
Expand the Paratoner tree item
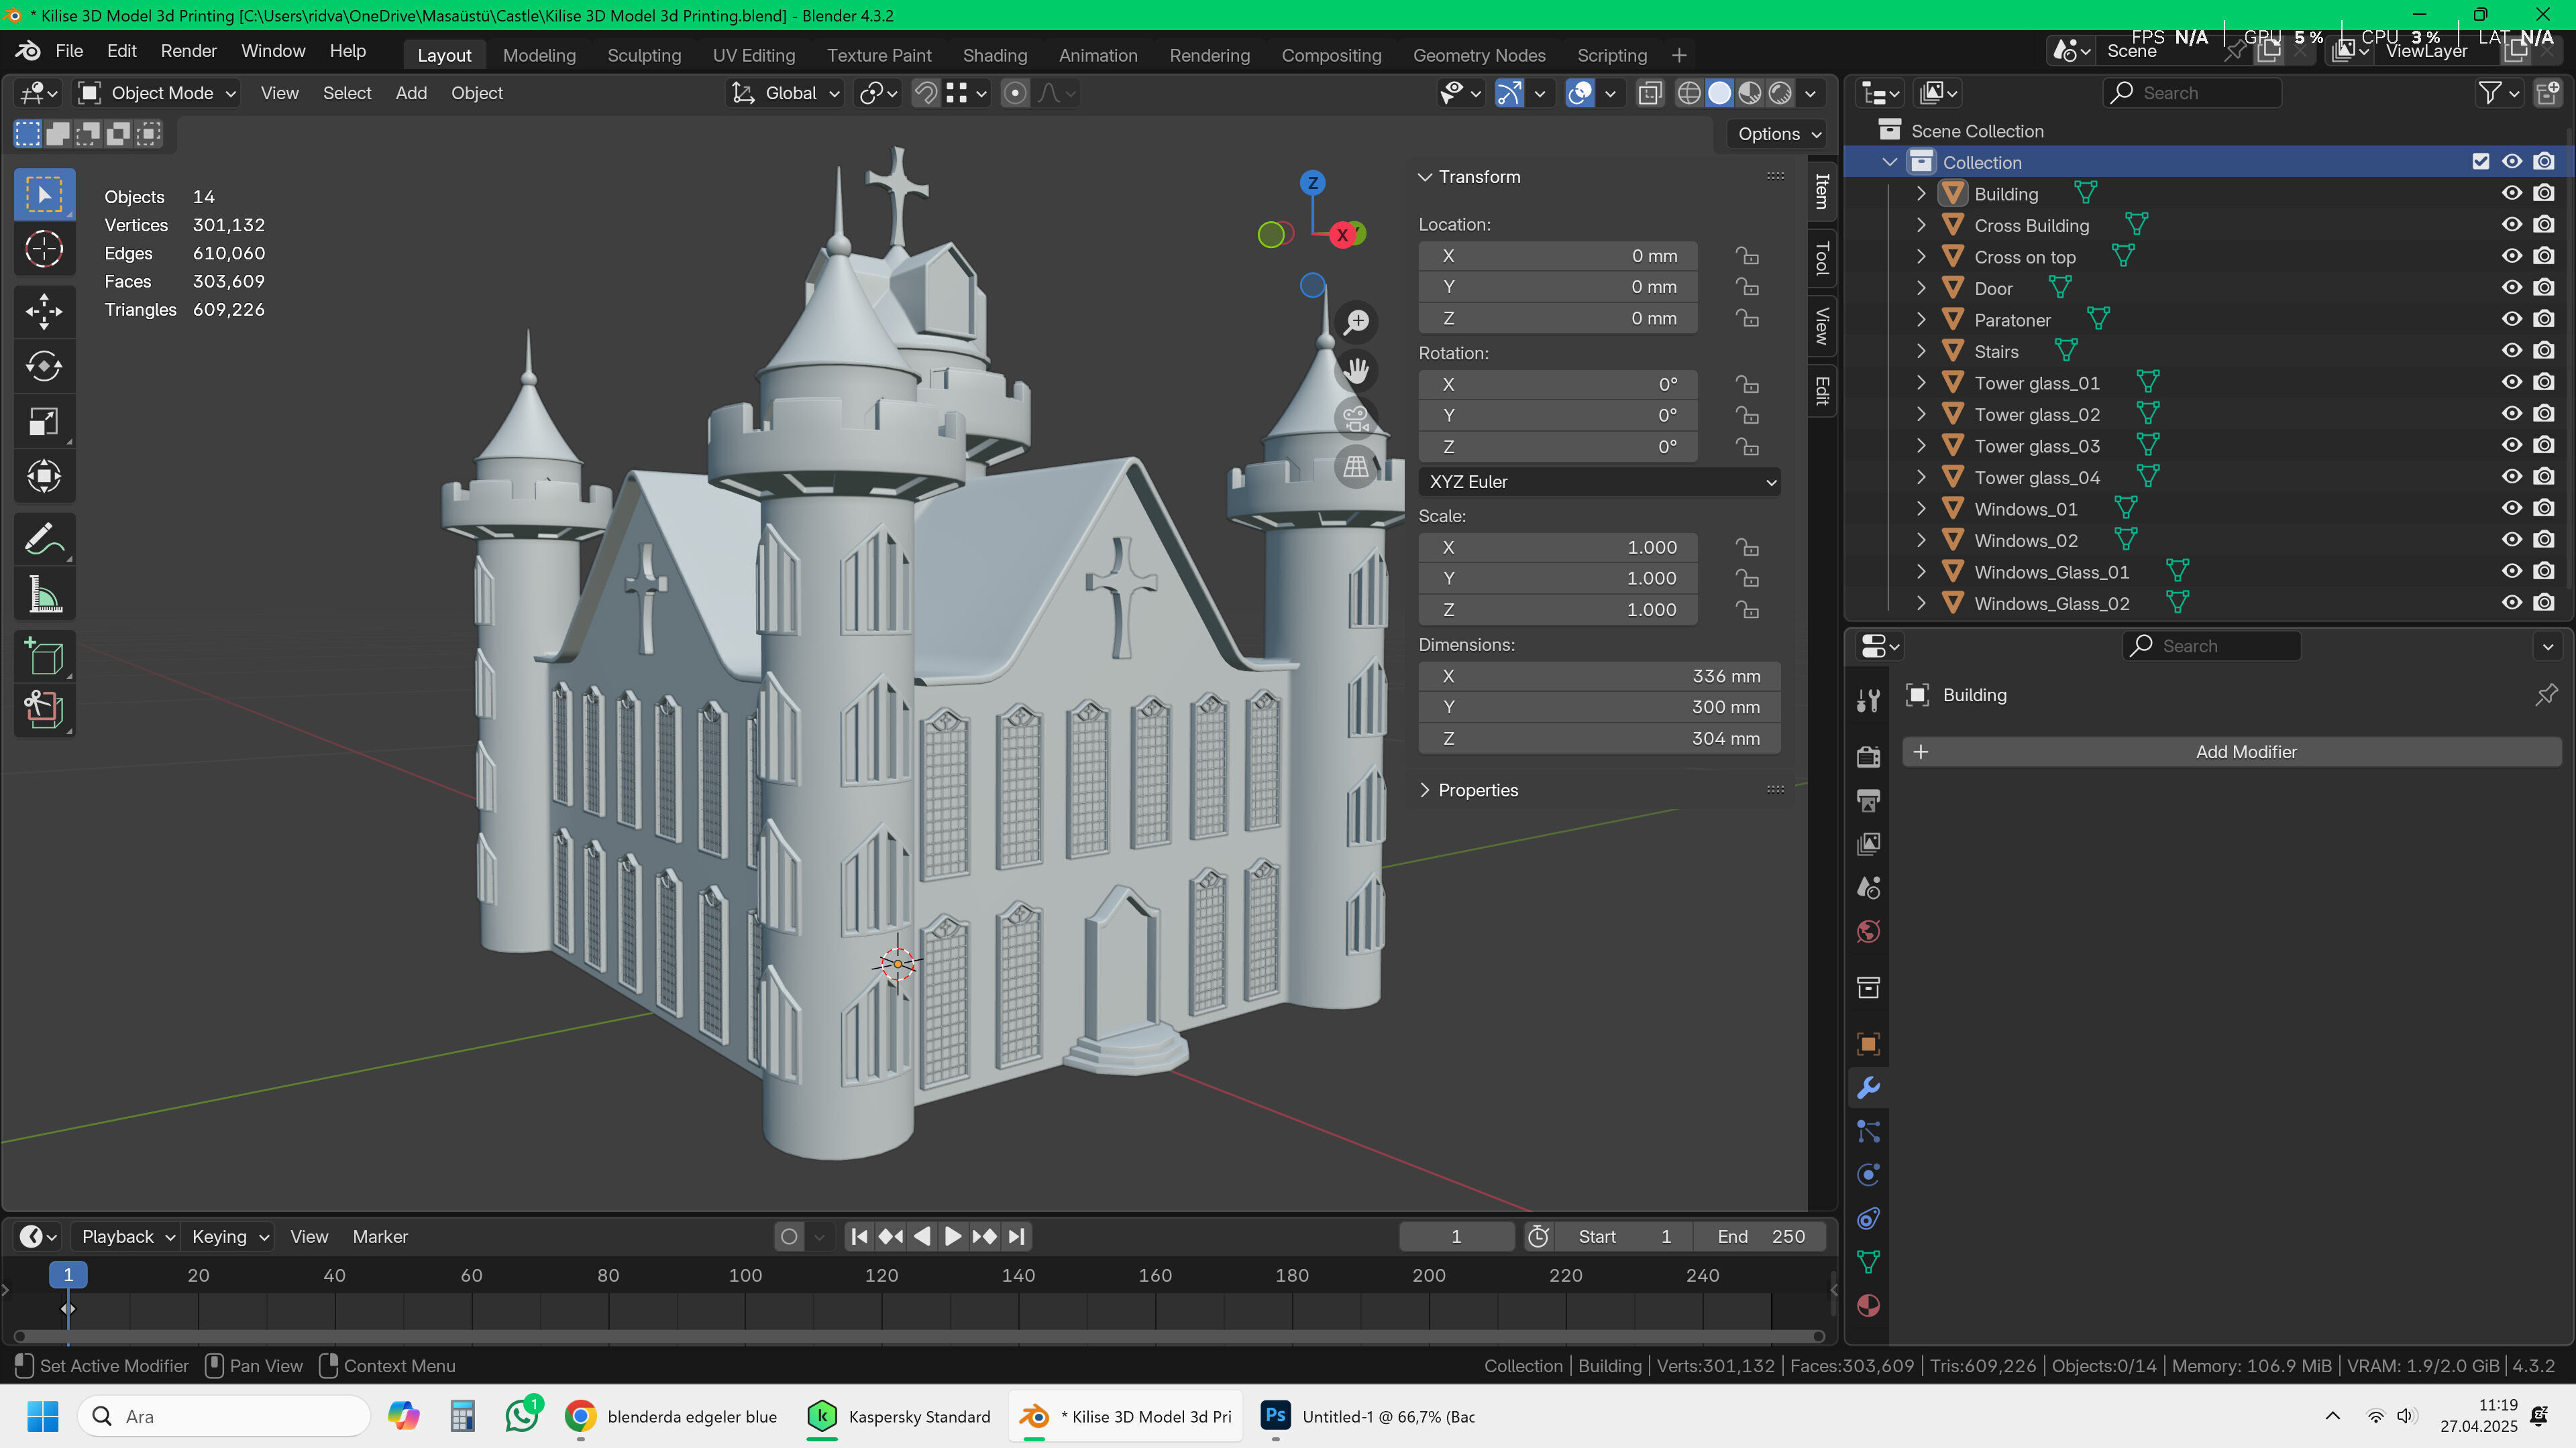tap(1920, 320)
